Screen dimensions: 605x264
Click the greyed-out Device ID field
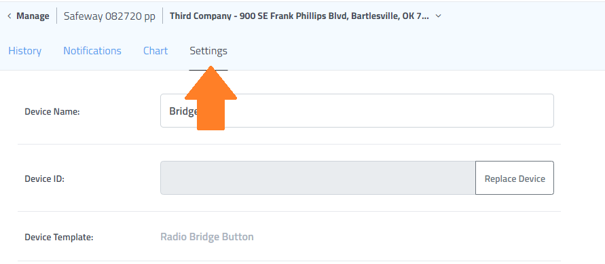click(318, 178)
